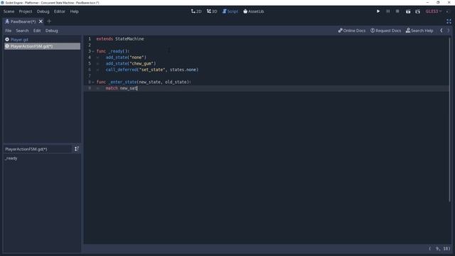Add a new scene tab
Viewport: 455px width, 256px height.
[x=49, y=21]
